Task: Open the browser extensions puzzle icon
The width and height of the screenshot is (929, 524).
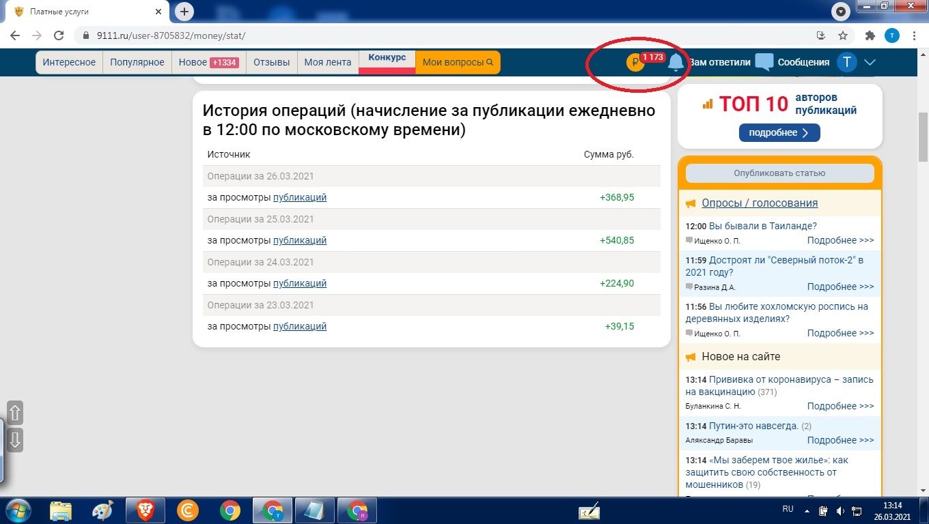Action: 870,35
